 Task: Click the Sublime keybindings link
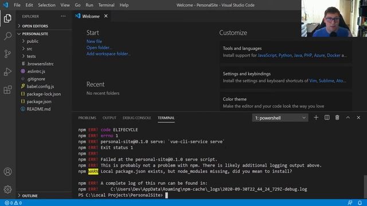coord(326,81)
